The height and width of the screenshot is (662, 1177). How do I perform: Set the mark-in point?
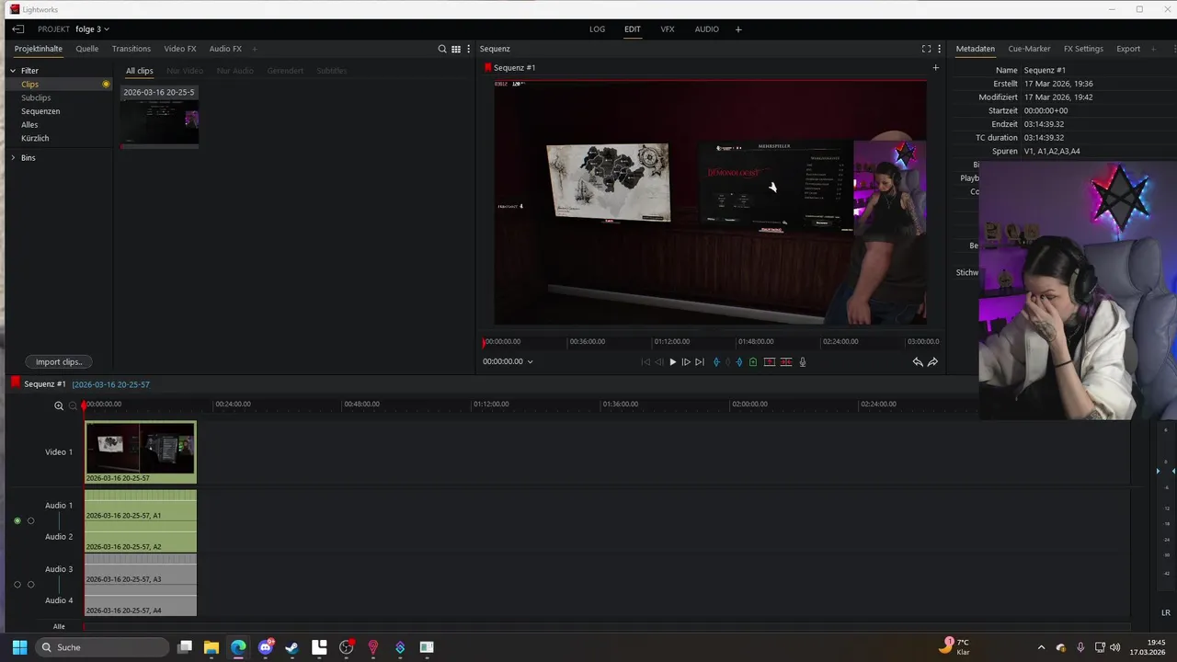[x=716, y=362]
